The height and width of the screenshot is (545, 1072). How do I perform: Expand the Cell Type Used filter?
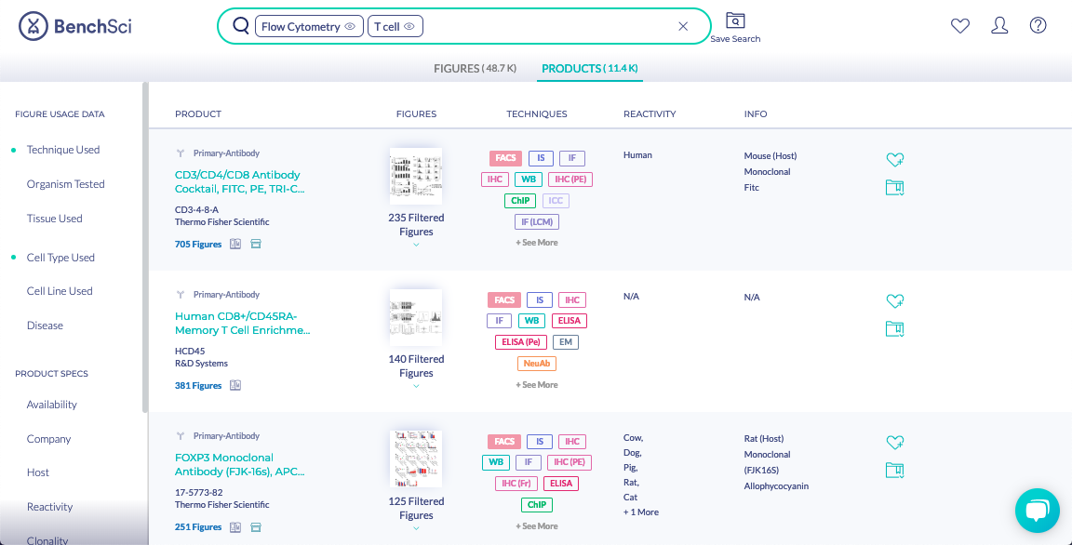click(x=60, y=258)
